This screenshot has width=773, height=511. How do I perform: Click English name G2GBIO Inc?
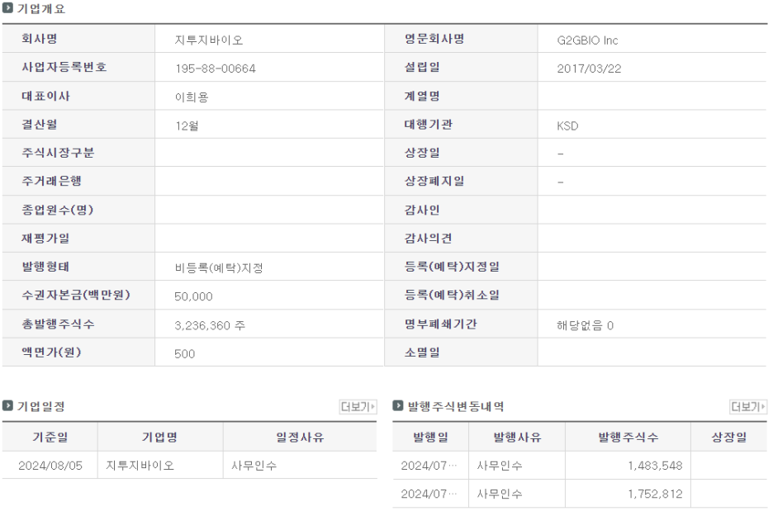click(587, 40)
